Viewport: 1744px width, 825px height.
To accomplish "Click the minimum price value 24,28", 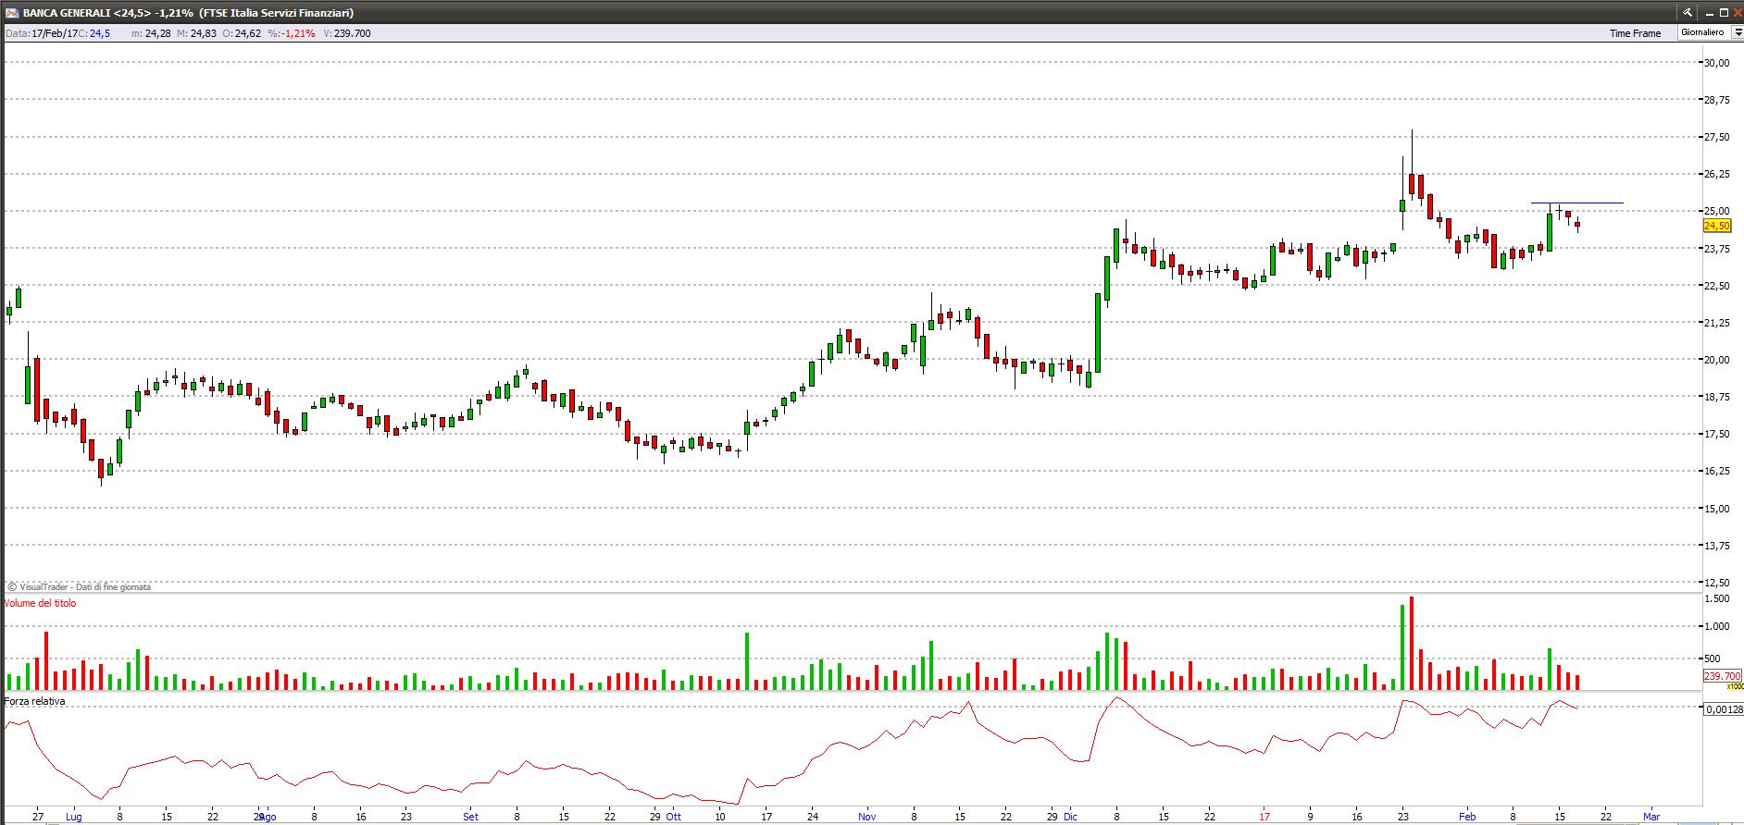I will pyautogui.click(x=158, y=33).
